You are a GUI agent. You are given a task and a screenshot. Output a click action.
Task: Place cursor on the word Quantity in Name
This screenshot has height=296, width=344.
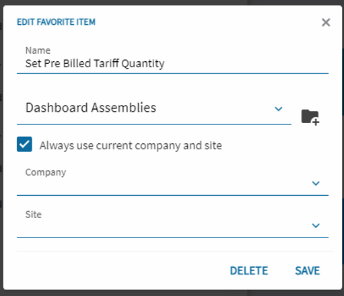pyautogui.click(x=143, y=64)
